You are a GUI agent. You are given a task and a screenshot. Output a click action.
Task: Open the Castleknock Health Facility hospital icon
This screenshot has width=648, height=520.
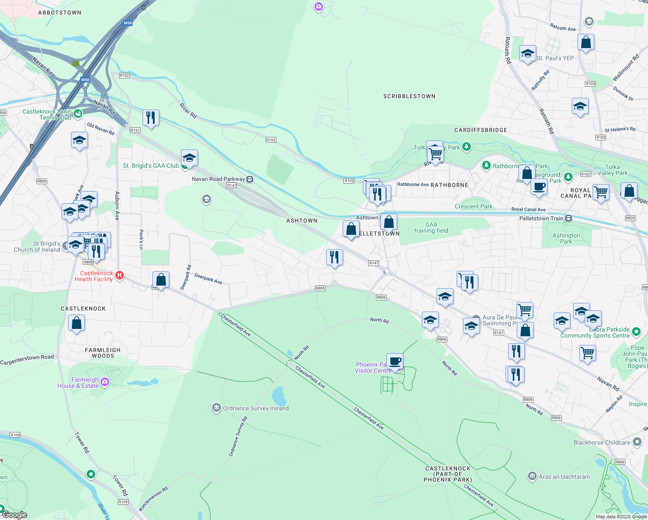click(120, 276)
